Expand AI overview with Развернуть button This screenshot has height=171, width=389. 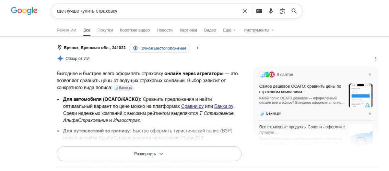(149, 154)
